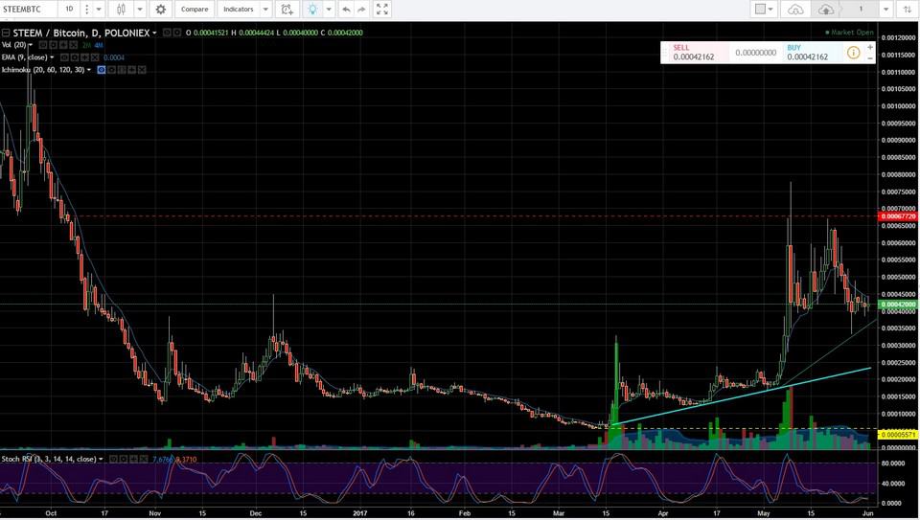Click the alarm clock add-alert icon
920x520 pixels.
tap(287, 10)
